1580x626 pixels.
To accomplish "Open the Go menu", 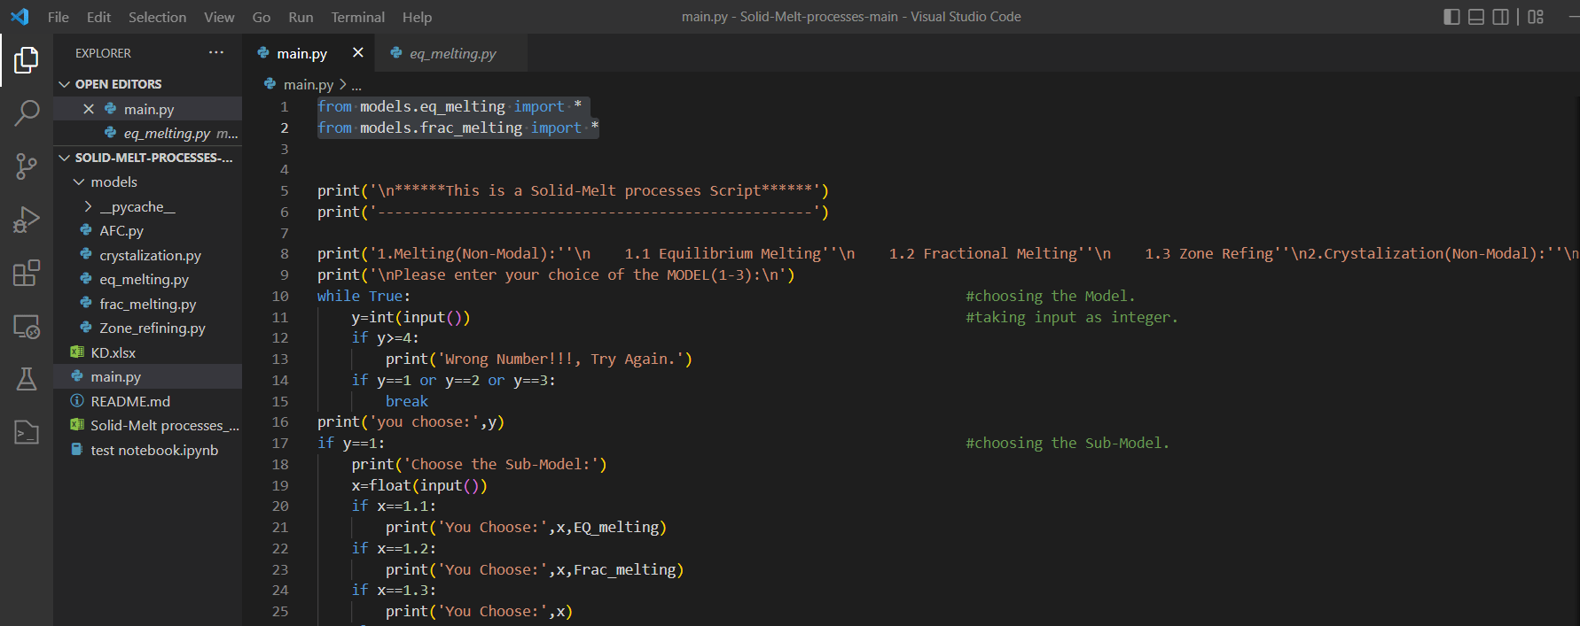I will point(262,17).
